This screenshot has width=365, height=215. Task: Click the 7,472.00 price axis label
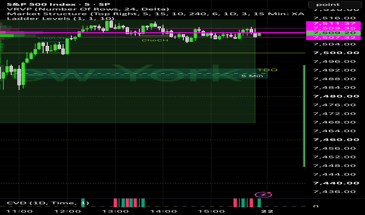pos(334,114)
